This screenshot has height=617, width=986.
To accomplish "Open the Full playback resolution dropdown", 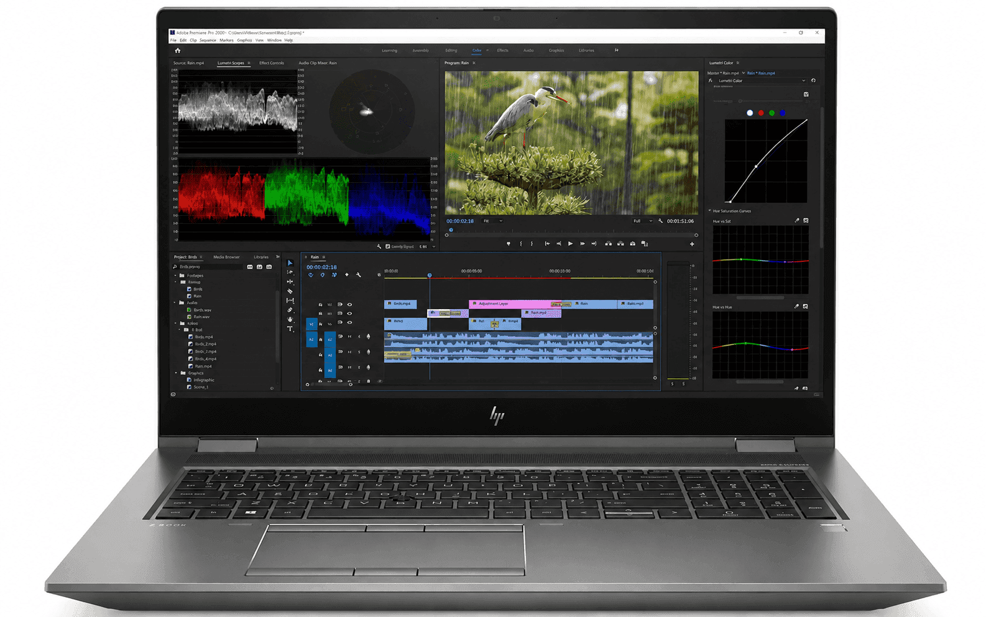I will pyautogui.click(x=643, y=221).
